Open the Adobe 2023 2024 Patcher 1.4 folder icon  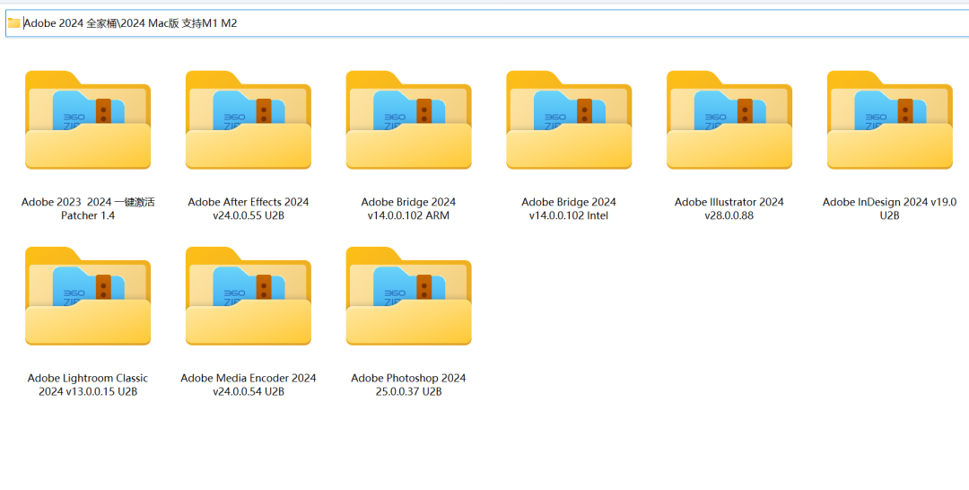(x=88, y=120)
